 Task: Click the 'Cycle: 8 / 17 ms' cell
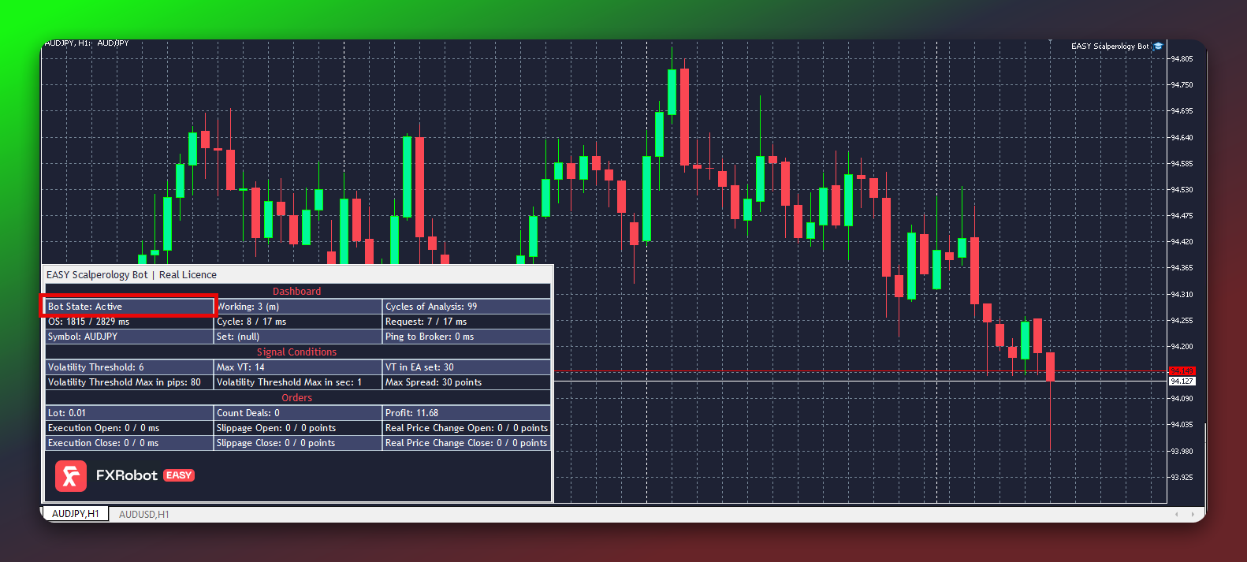click(x=298, y=322)
